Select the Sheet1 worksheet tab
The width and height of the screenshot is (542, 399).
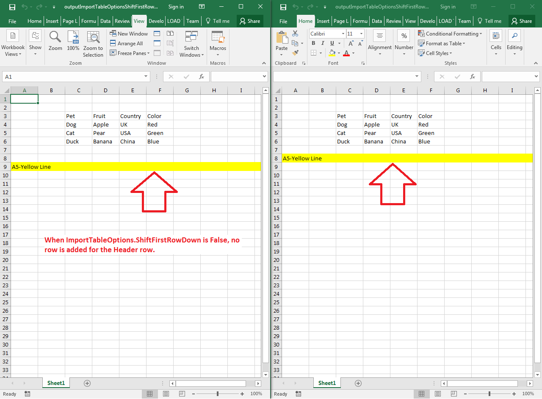(55, 383)
